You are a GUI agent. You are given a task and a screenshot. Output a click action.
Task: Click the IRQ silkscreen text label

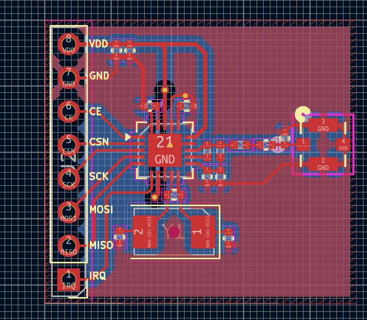point(98,276)
